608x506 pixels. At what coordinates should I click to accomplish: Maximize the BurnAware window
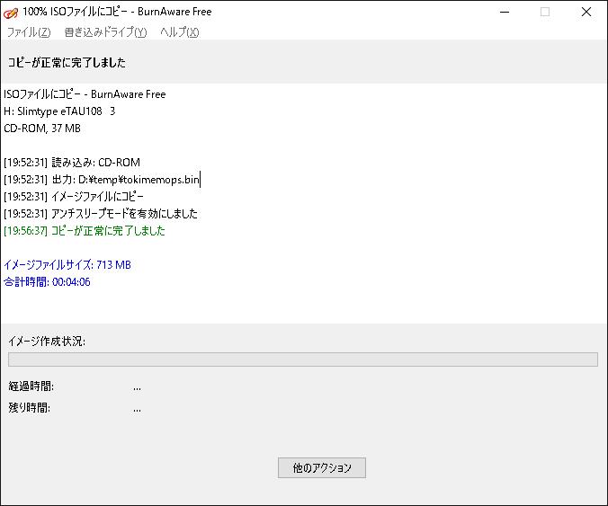coord(545,12)
